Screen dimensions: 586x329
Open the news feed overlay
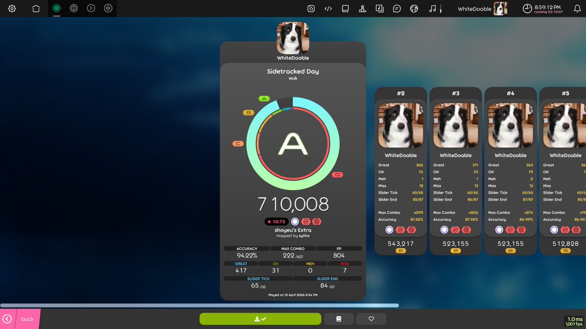pos(311,8)
